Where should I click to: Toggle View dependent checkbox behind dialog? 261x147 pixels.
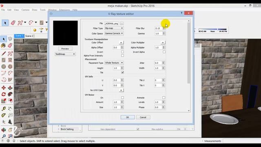tap(138, 129)
